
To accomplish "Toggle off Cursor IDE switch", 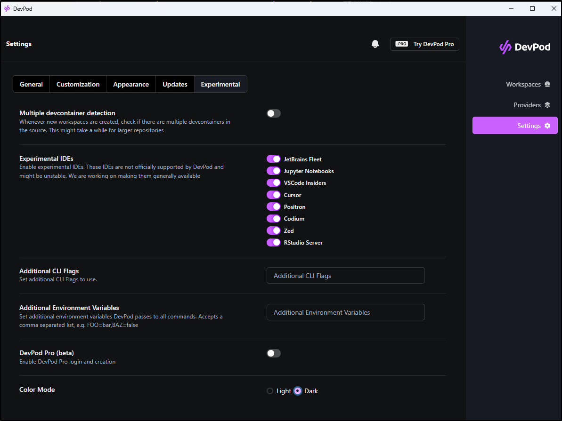I will coord(274,195).
